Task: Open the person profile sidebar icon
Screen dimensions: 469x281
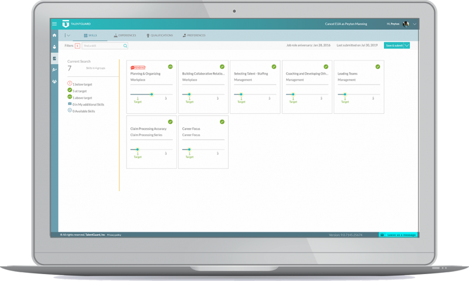Action: coord(55,47)
